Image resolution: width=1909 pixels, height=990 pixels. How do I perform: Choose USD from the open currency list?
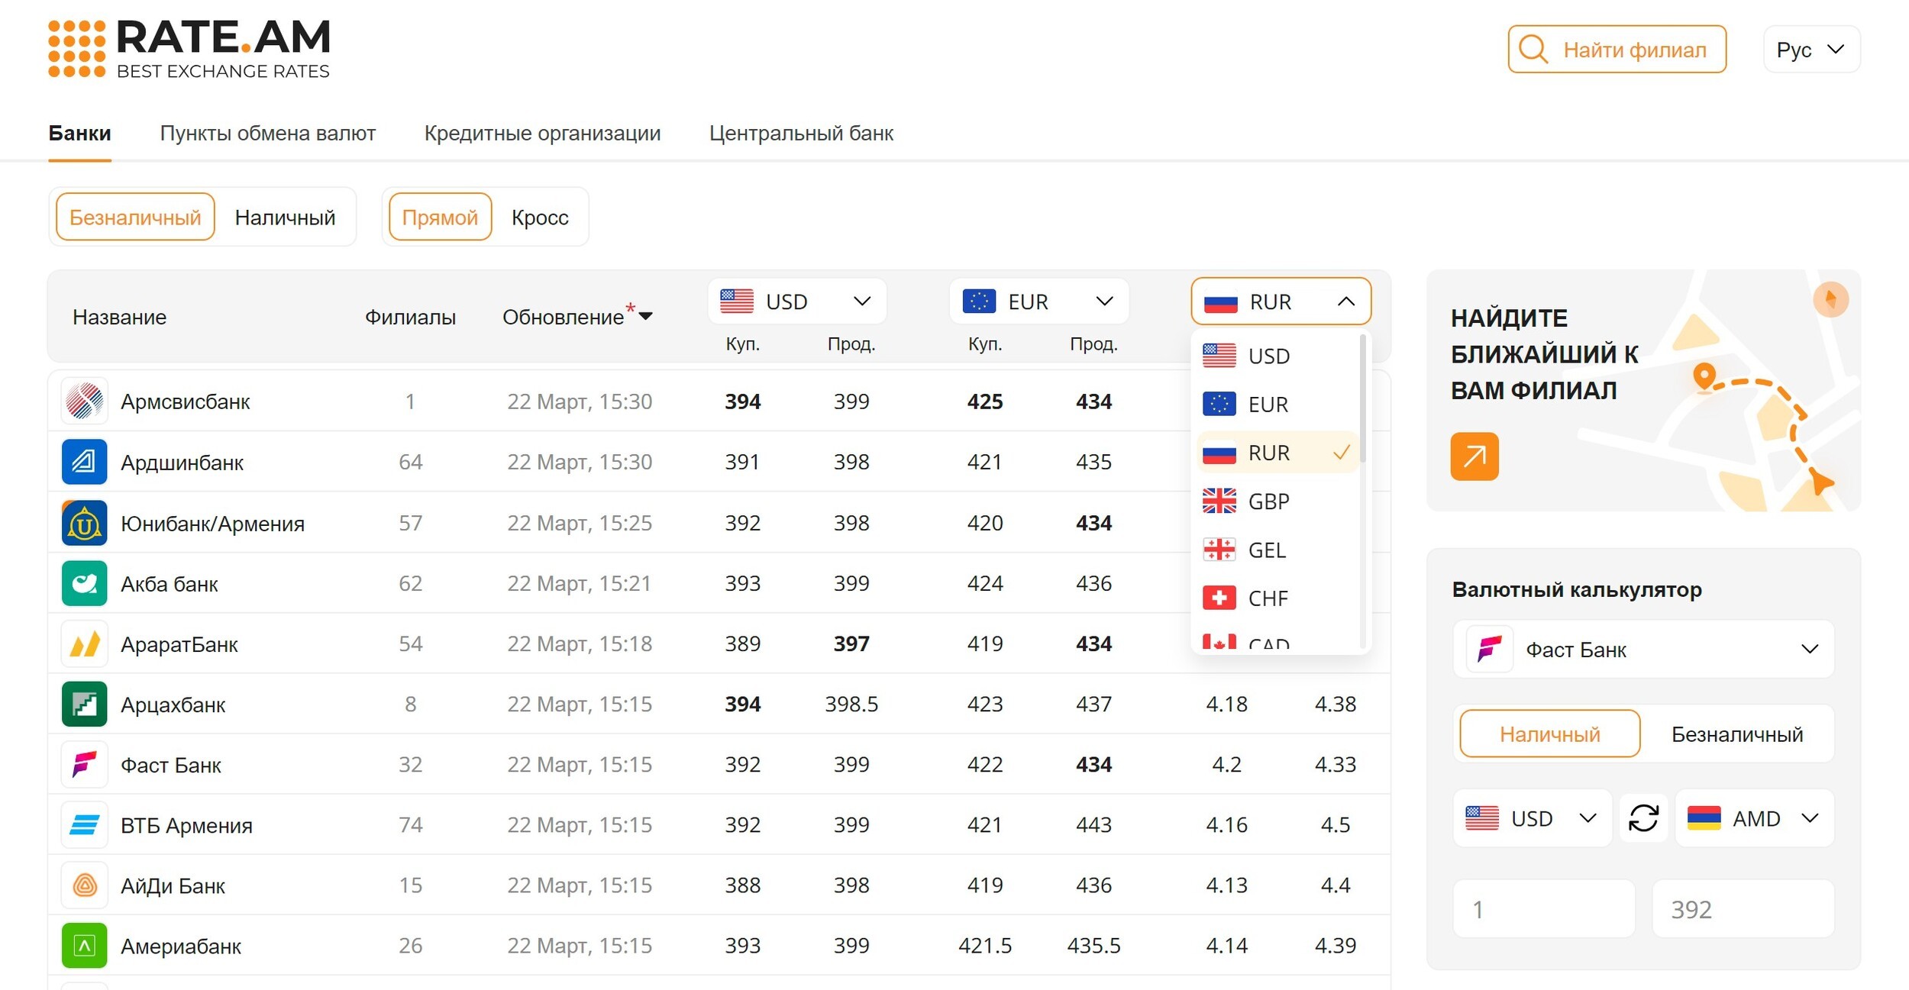pyautogui.click(x=1277, y=356)
